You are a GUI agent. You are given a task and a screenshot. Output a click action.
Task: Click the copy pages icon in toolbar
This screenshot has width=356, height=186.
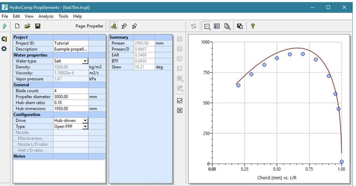click(227, 26)
